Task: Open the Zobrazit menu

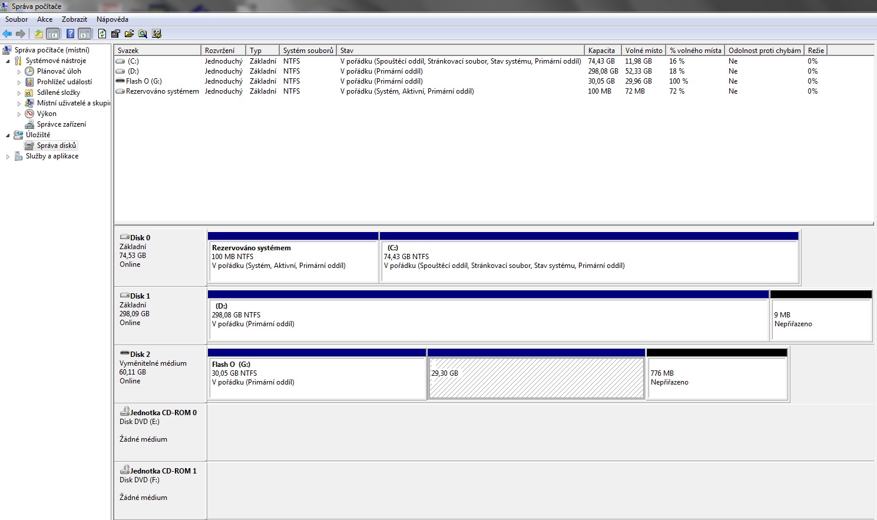Action: click(x=74, y=19)
